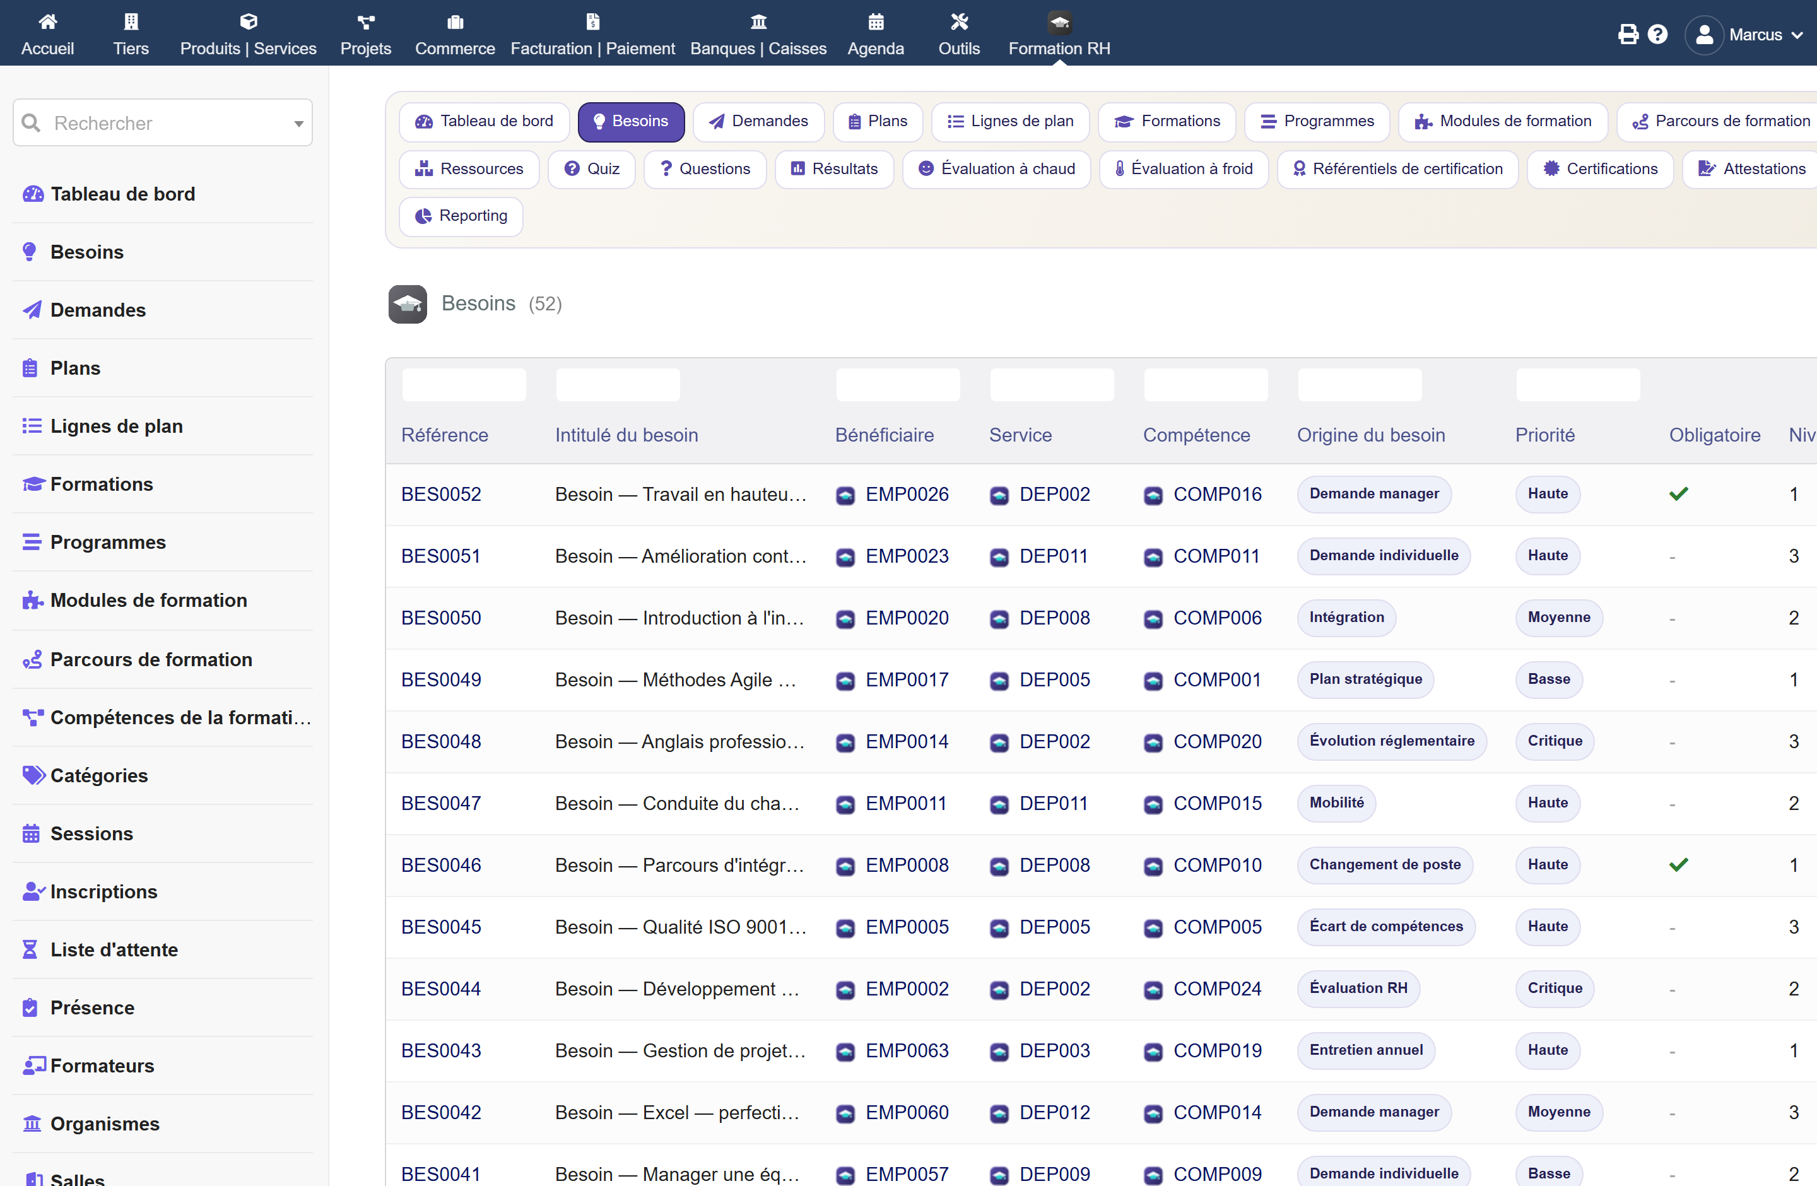Screen dimensions: 1817x1186
Task: Click the Bénéficiaire filter input field
Action: click(898, 385)
